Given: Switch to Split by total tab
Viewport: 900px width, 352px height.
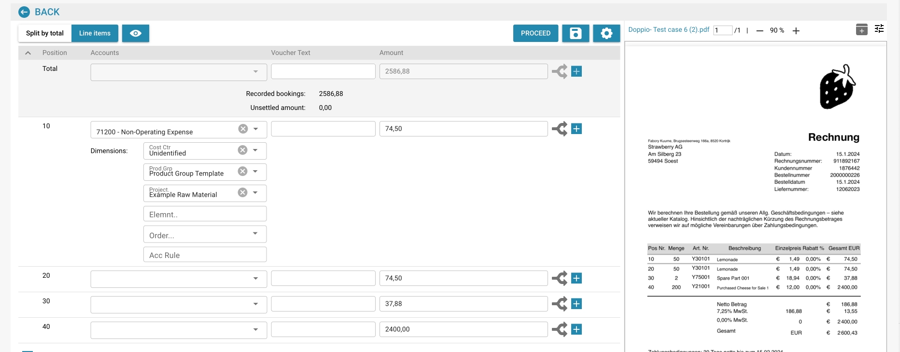Looking at the screenshot, I should [x=45, y=33].
